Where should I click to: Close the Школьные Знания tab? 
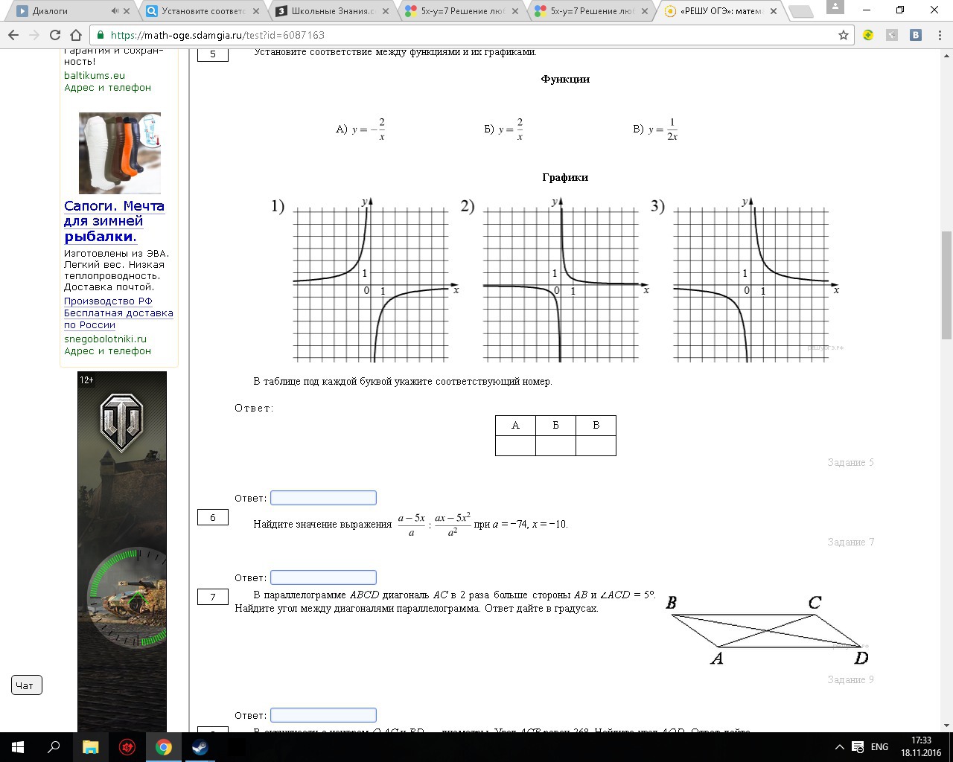pyautogui.click(x=385, y=11)
